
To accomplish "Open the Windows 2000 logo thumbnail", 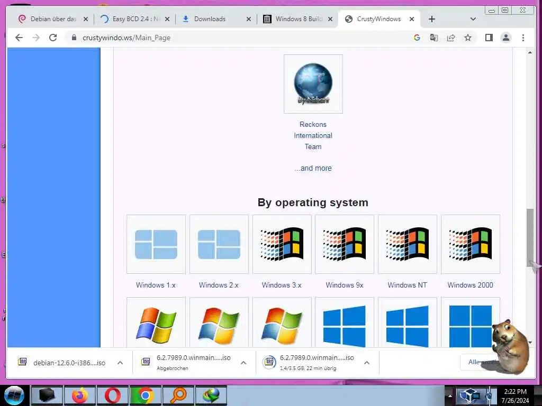I will (471, 244).
